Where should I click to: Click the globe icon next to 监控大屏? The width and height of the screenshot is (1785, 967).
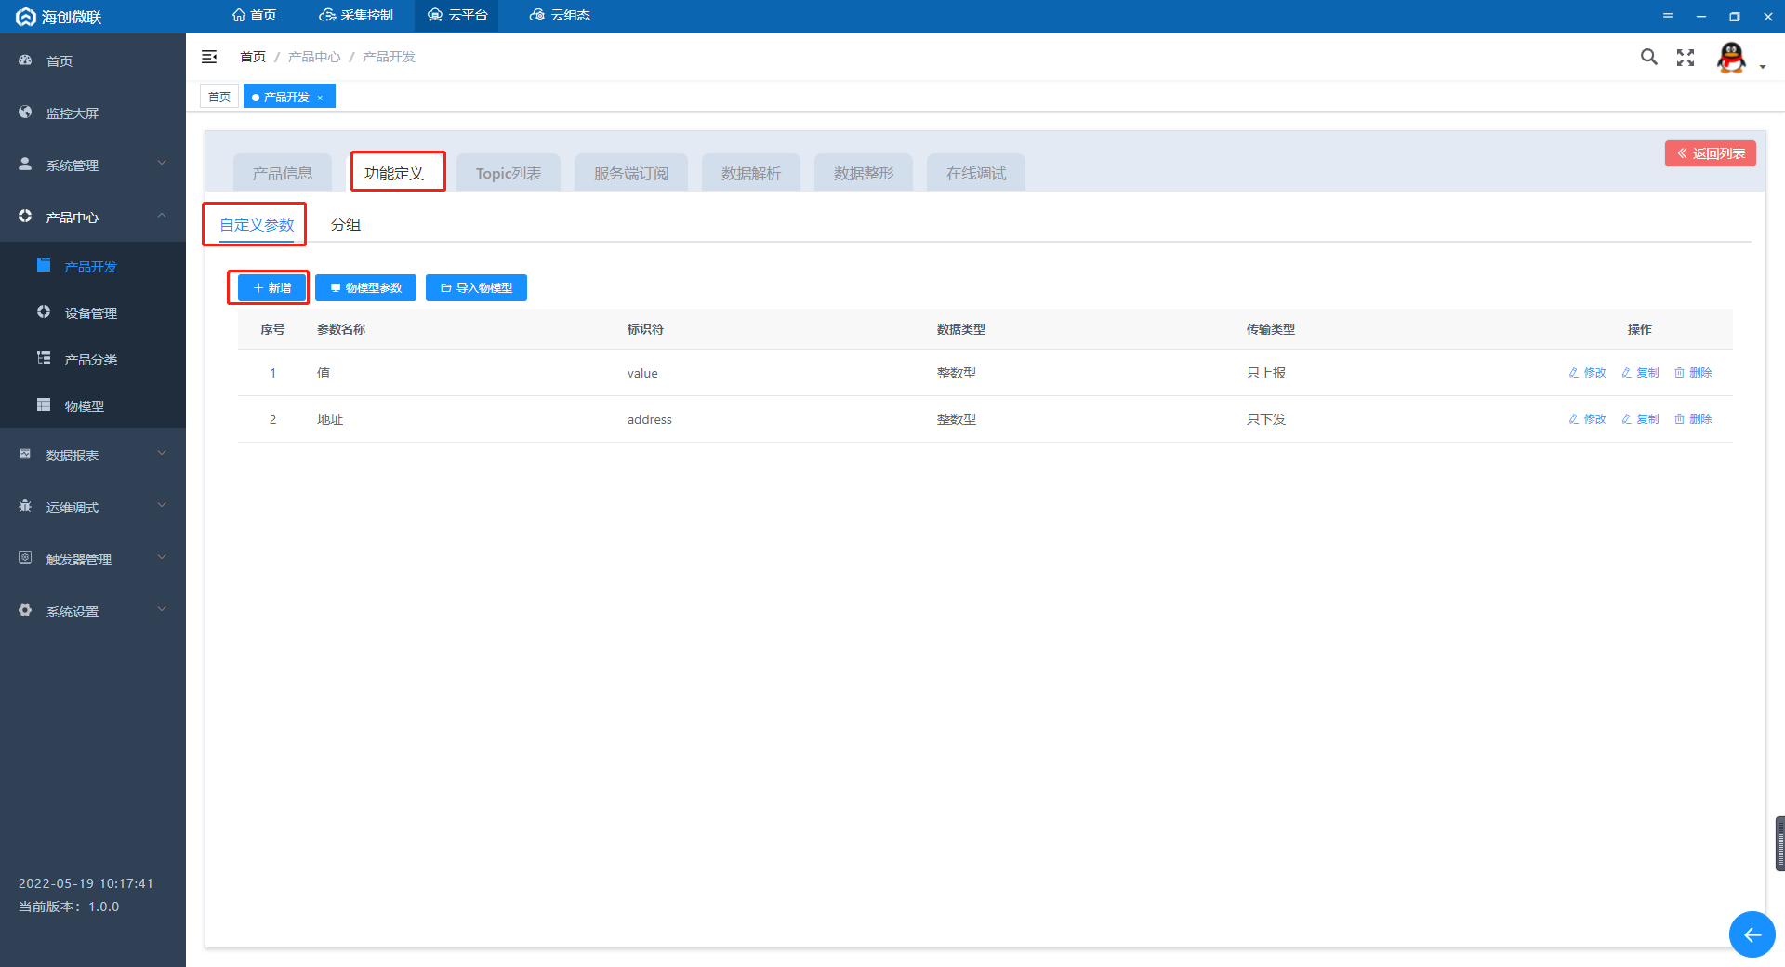25,112
